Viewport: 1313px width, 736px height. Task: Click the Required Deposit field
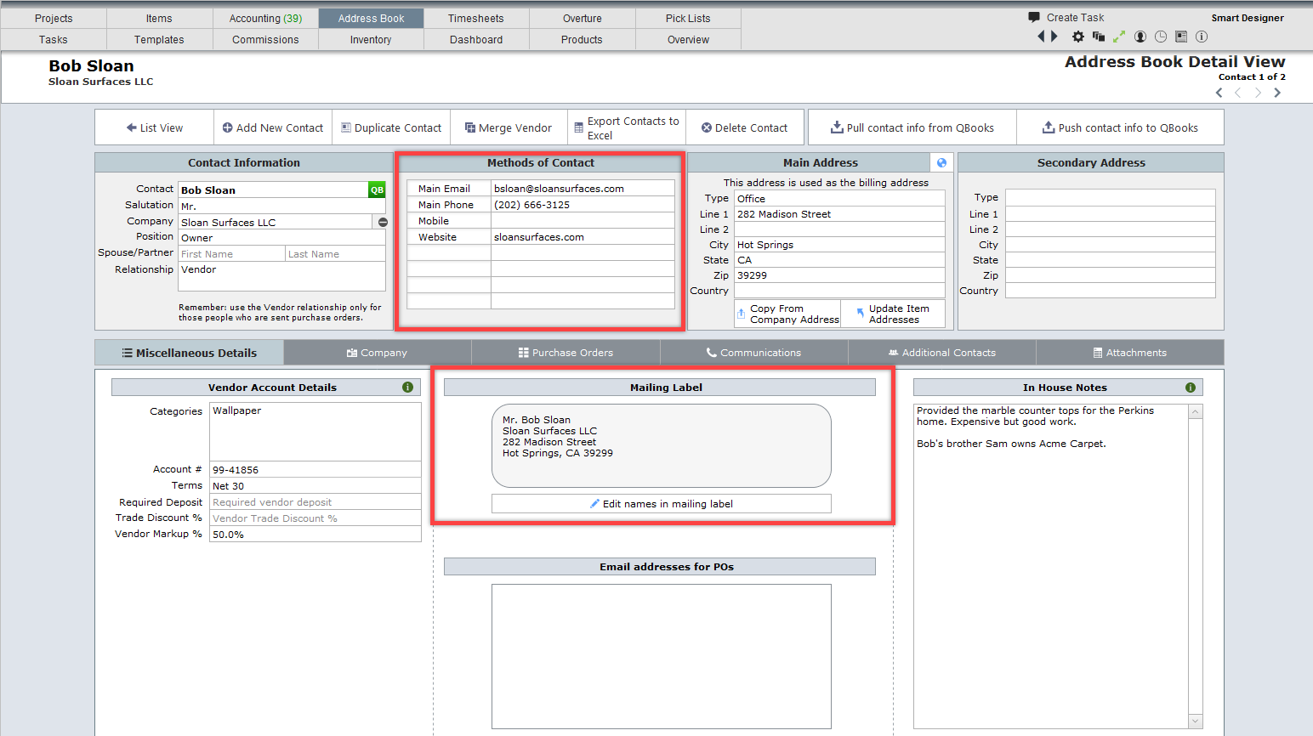pos(315,502)
